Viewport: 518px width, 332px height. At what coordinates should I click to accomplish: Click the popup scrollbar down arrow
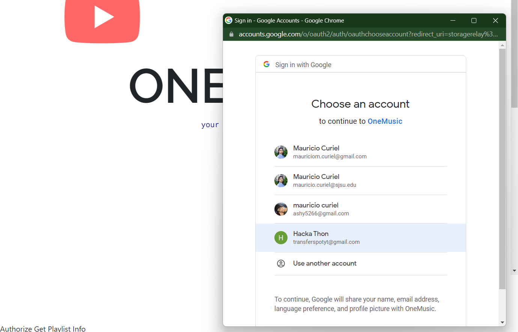point(502,323)
